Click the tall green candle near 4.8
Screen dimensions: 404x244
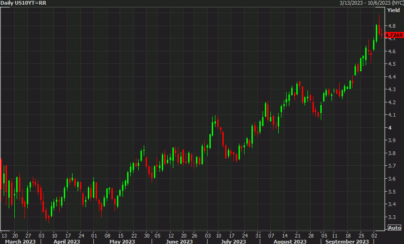pos(377,33)
